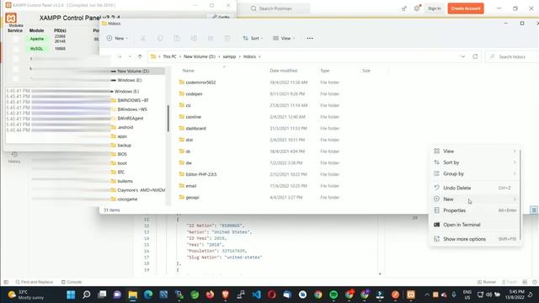
Task: Open the Postman settings gear icon
Action: [x=417, y=8]
